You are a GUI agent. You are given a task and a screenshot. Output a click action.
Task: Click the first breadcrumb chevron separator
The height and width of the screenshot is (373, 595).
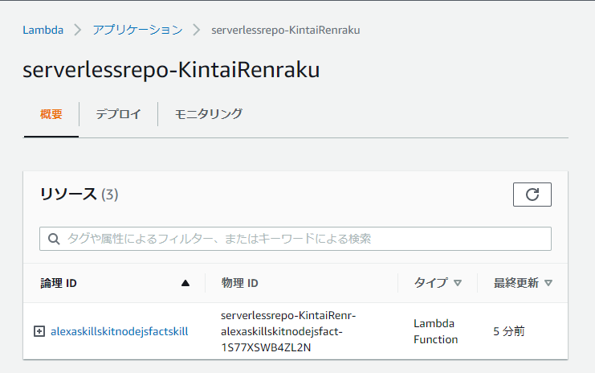78,30
